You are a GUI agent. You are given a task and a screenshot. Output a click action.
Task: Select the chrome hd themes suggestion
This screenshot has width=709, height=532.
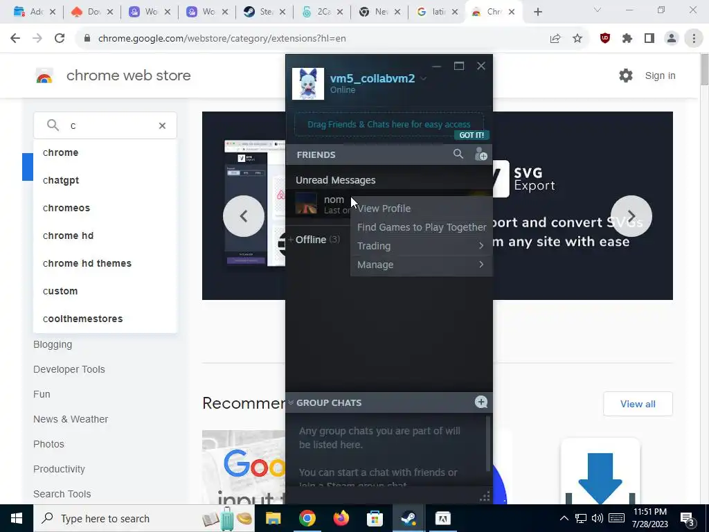click(105, 263)
